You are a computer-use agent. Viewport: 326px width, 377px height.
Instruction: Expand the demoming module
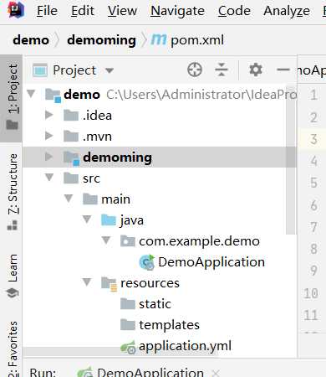pos(49,157)
